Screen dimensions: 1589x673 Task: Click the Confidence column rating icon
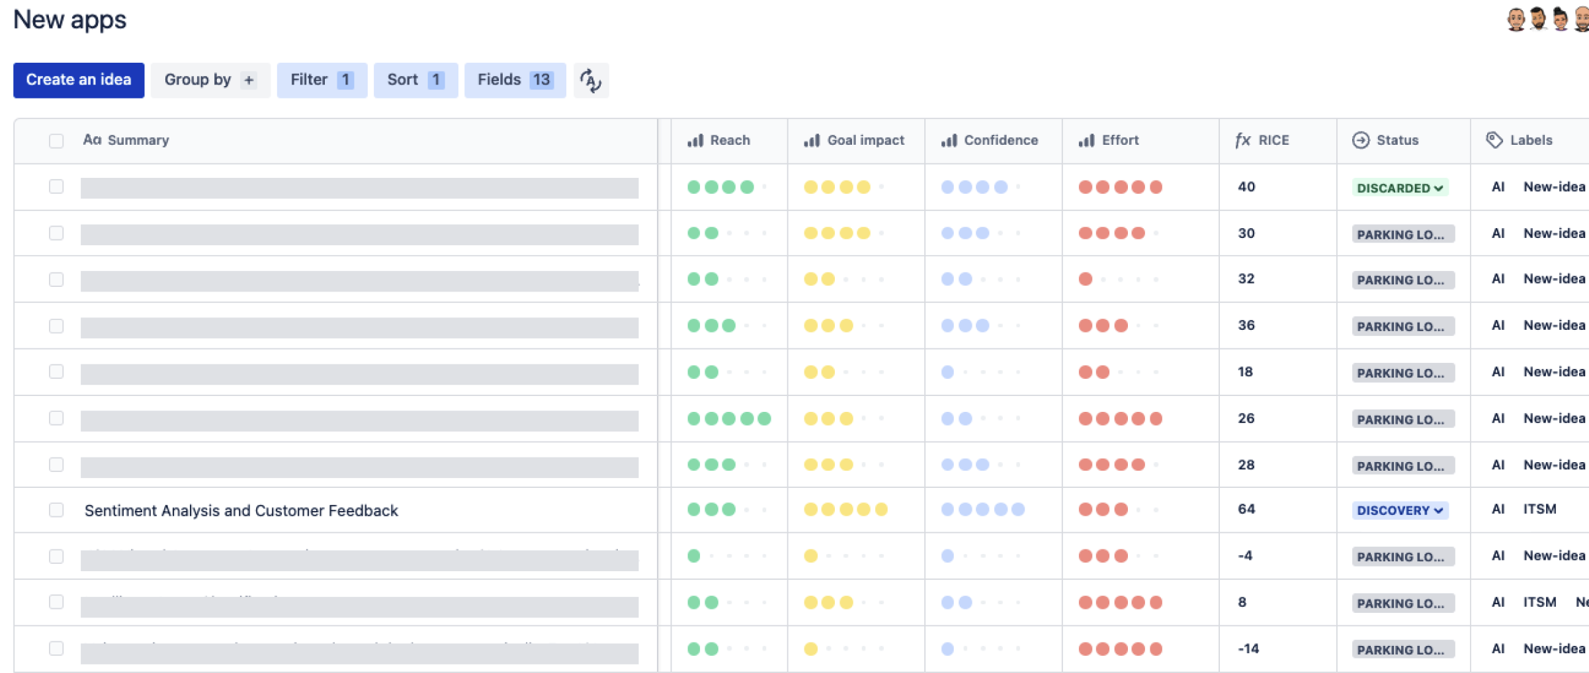(949, 140)
